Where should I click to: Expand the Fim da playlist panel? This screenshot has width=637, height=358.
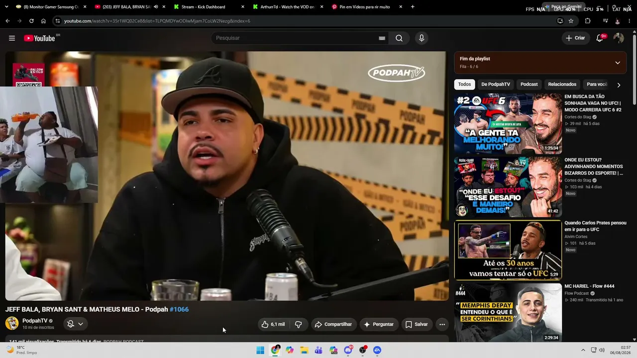pos(618,63)
